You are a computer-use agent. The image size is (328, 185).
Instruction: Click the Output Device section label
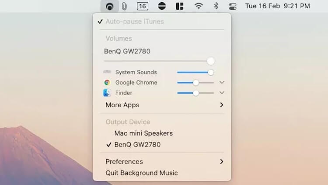tap(128, 122)
